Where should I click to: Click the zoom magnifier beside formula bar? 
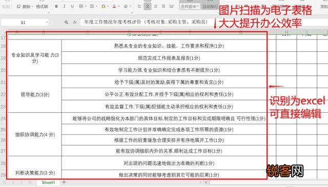point(66,22)
